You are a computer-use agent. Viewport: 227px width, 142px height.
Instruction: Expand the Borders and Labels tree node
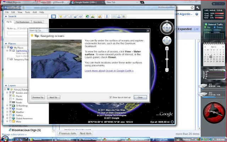point(7,92)
